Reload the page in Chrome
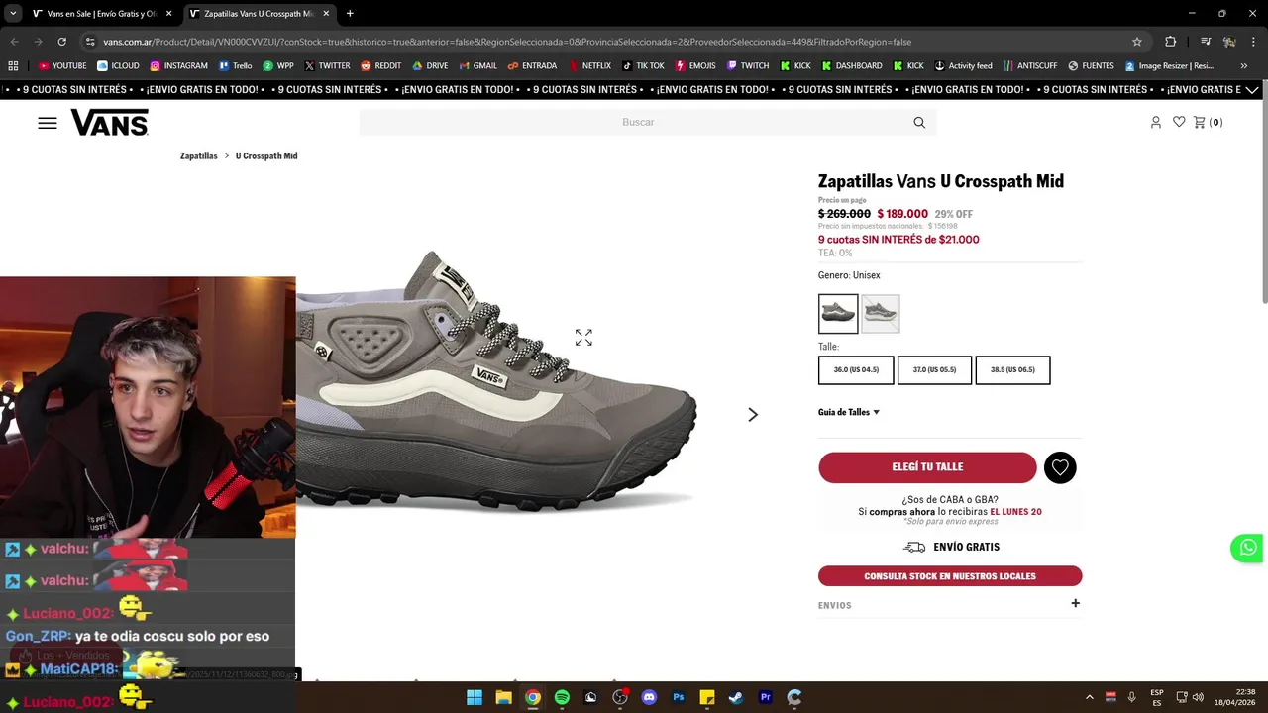This screenshot has width=1268, height=713. point(61,42)
